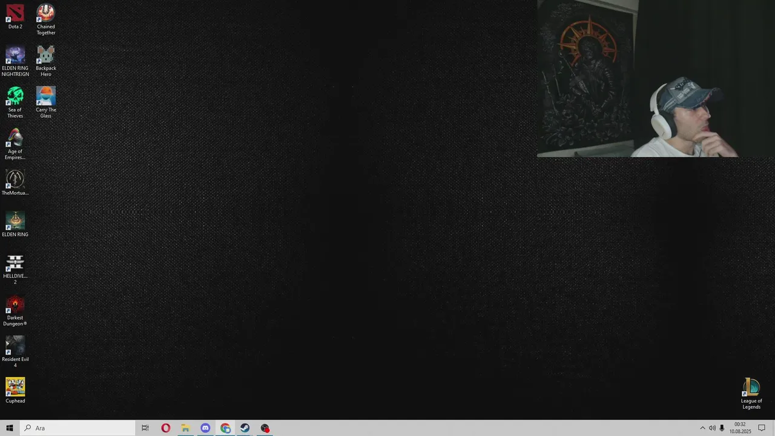Select the Dota 2 desktop shortcut
This screenshot has height=436, width=775.
(15, 16)
